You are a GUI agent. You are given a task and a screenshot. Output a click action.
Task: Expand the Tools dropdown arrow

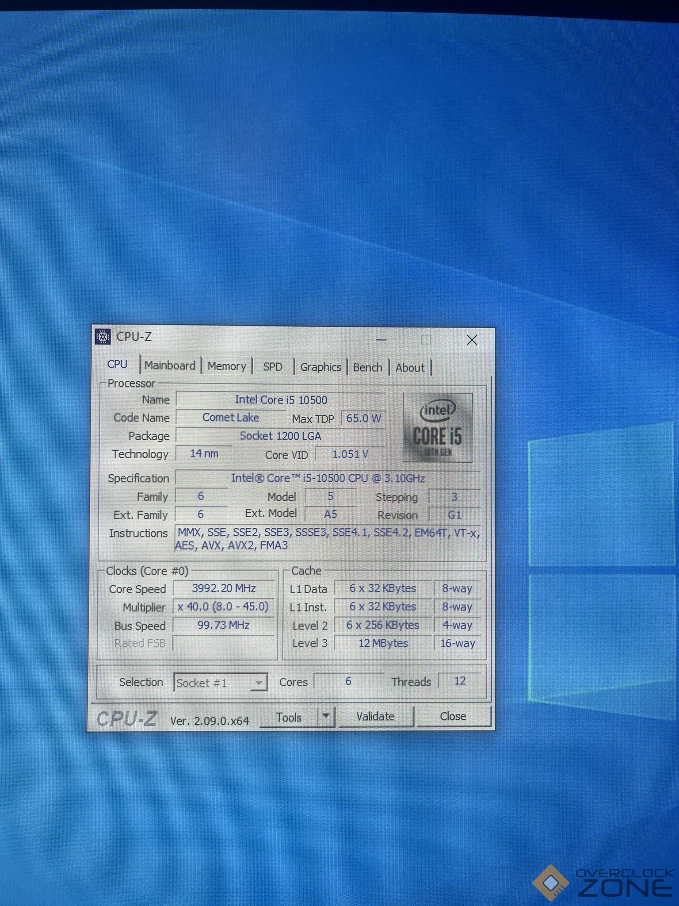pos(326,716)
